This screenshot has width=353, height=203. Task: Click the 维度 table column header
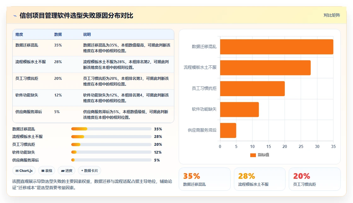point(19,34)
